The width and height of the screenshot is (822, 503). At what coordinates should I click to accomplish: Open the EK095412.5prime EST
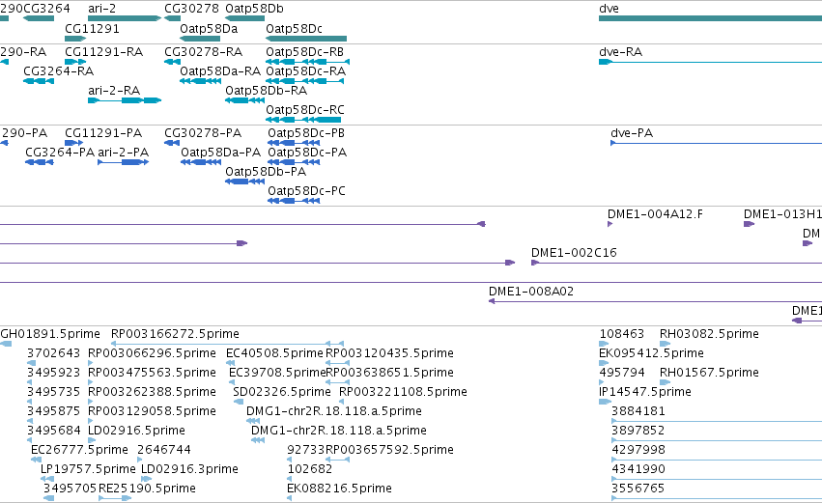(x=651, y=353)
